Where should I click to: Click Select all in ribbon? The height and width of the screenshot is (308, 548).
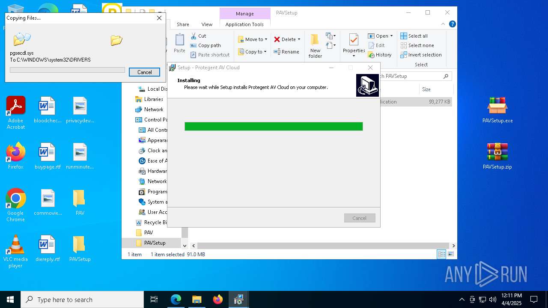(414, 36)
